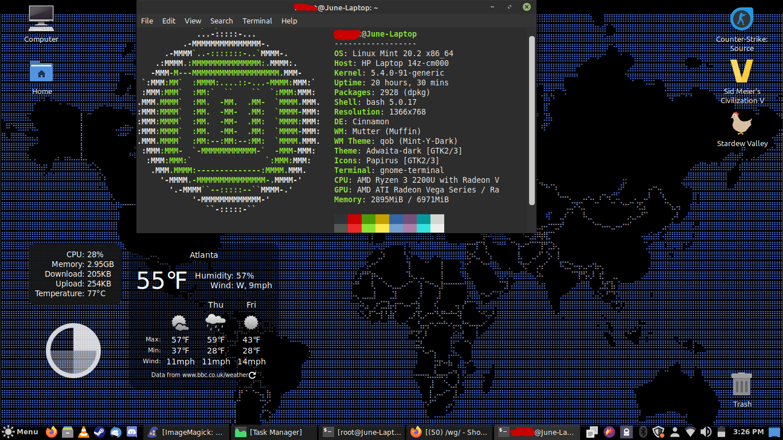
Task: Click the terminal's vertical scrollbar
Action: pos(531,120)
